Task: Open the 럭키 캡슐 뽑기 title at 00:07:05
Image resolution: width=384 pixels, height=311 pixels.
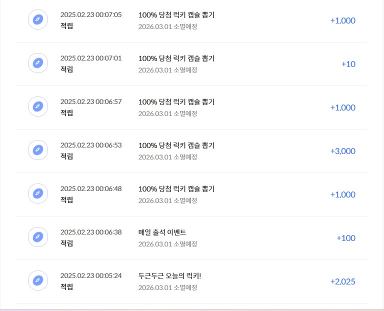Action: click(176, 15)
